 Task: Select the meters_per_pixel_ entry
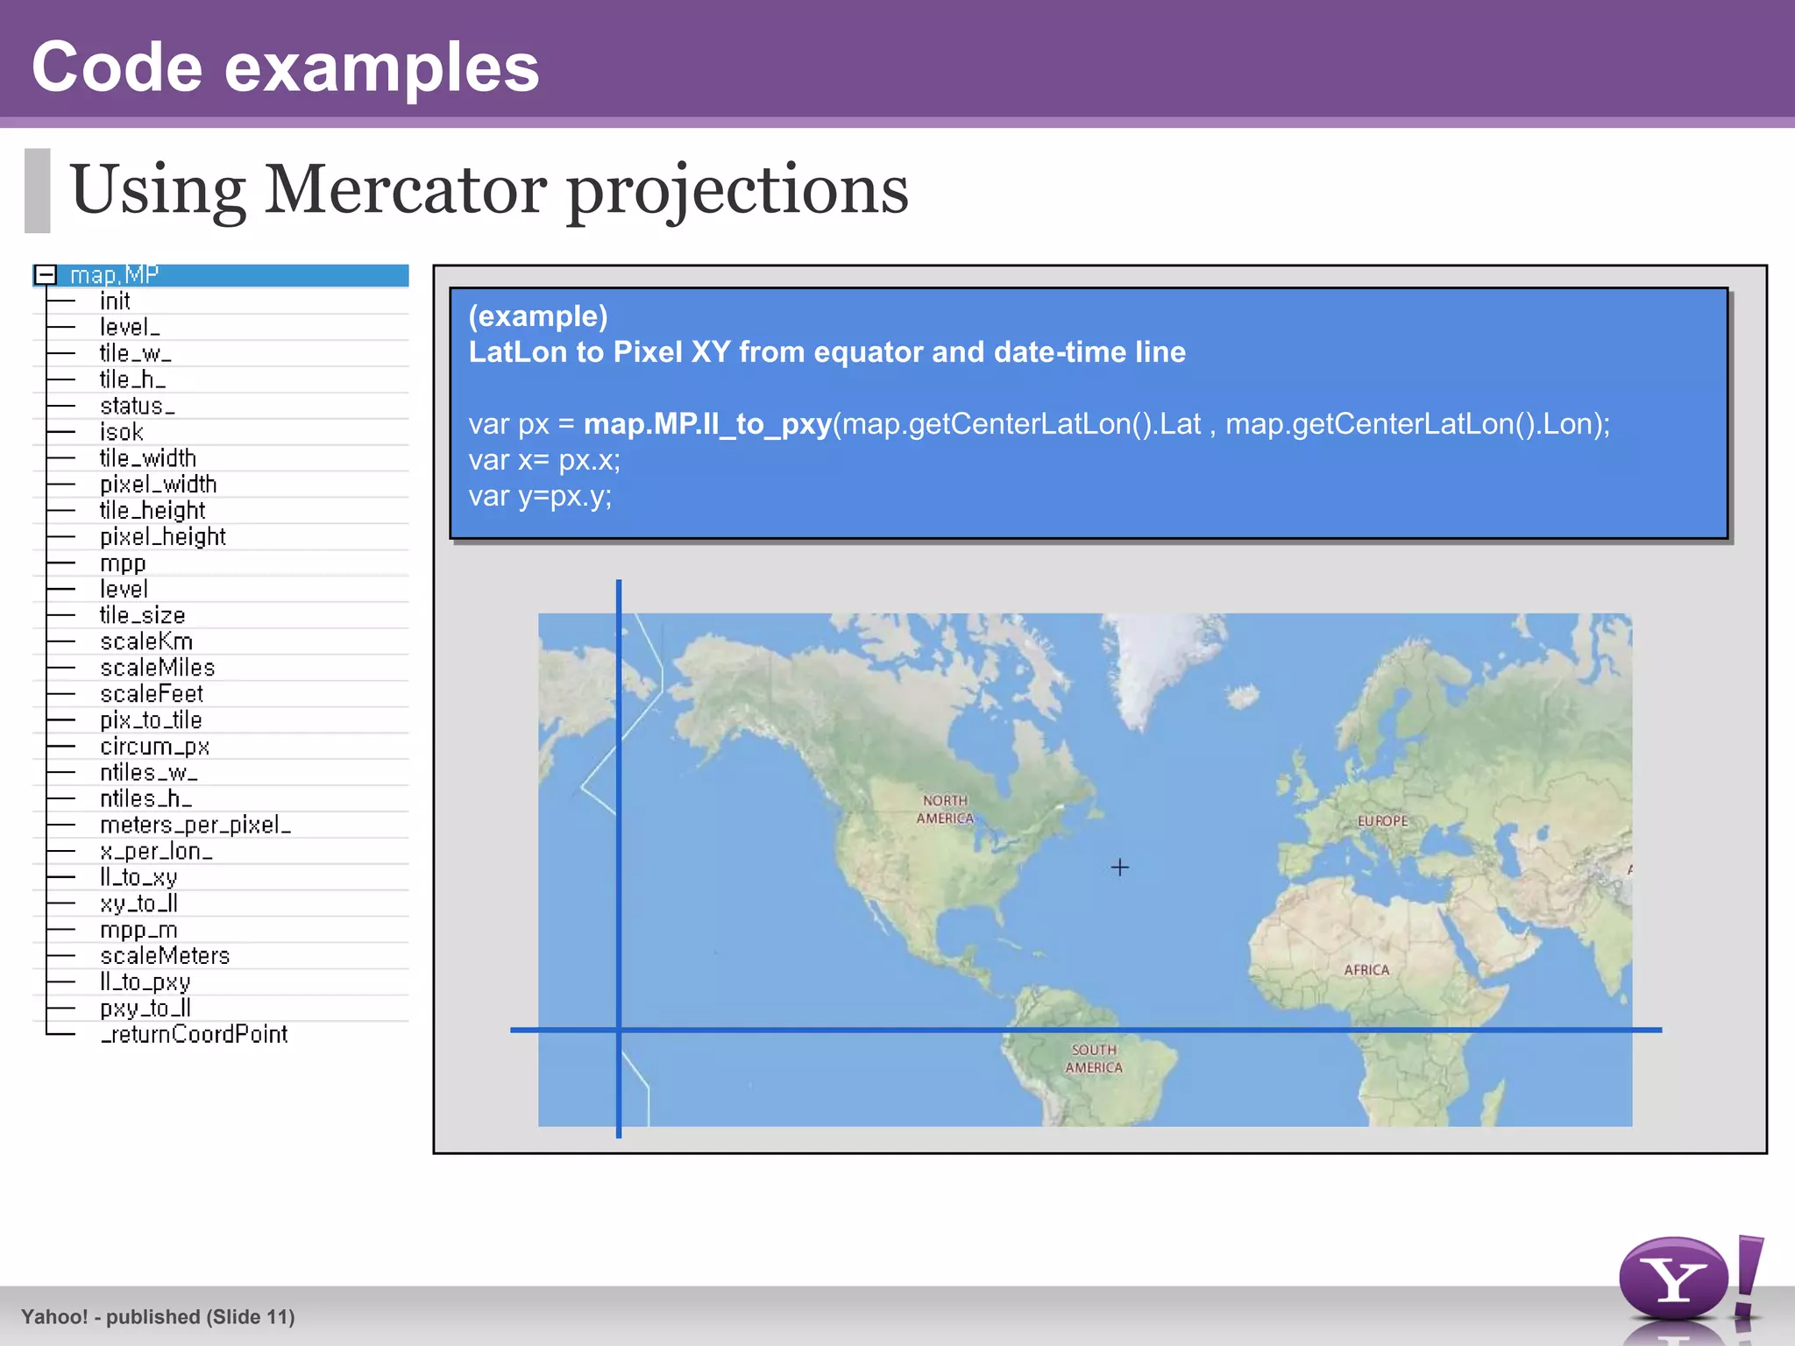[195, 825]
